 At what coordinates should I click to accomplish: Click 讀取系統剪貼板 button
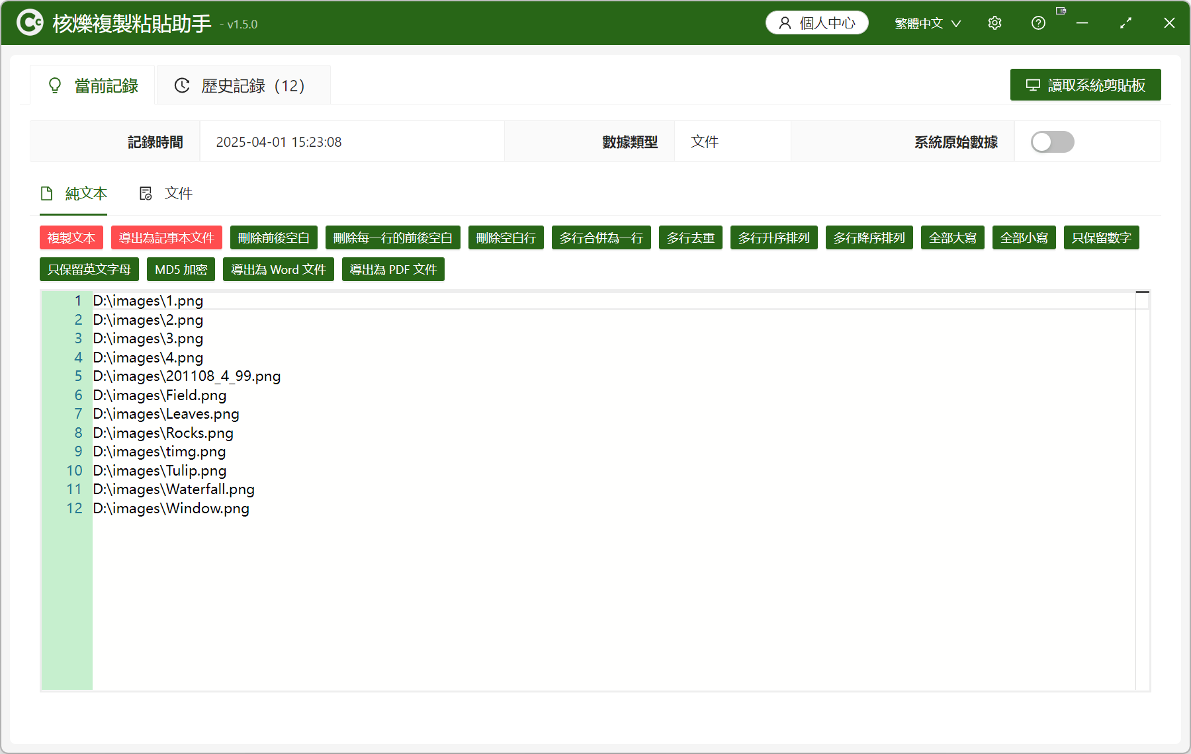[1085, 85]
